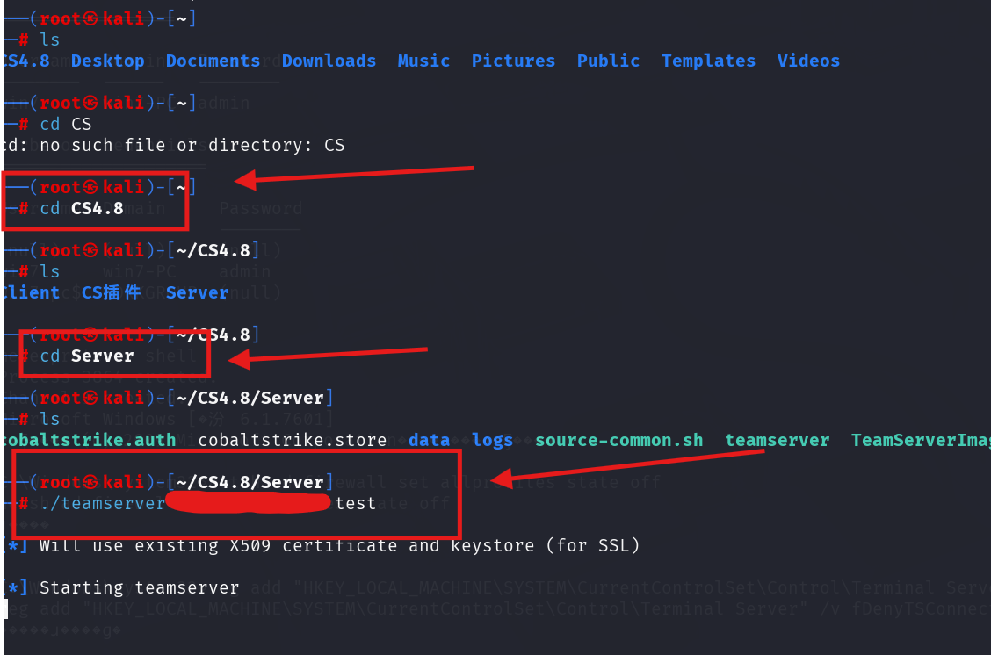
Task: Select the Music directory entry
Action: (x=423, y=61)
